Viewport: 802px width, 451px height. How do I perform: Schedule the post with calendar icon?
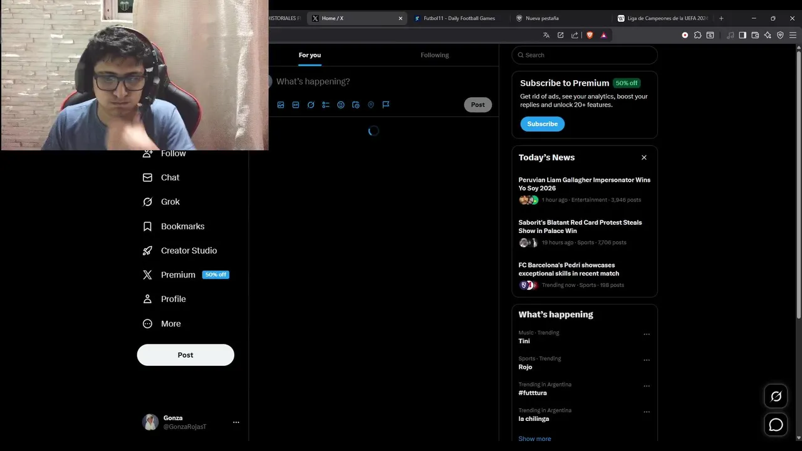click(356, 105)
